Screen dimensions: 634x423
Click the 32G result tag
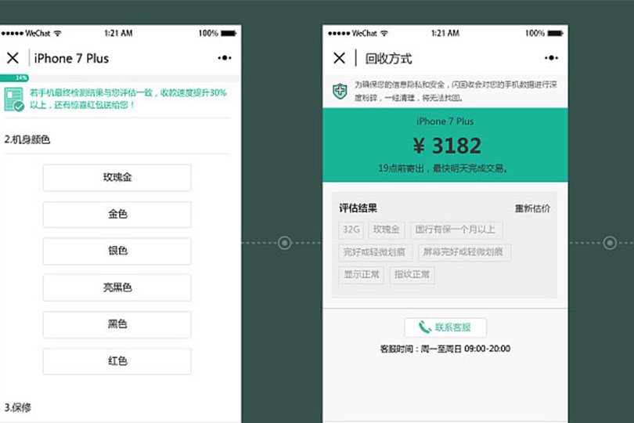tap(351, 230)
